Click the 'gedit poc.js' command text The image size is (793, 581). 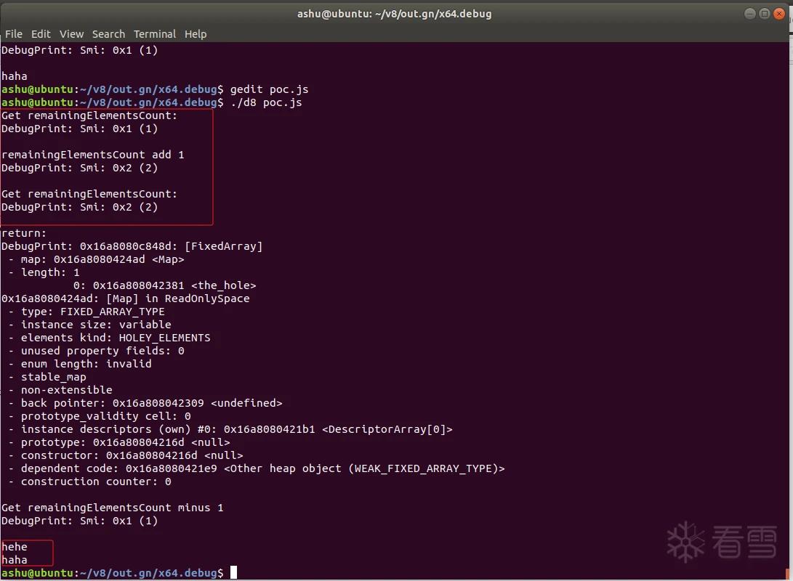269,89
